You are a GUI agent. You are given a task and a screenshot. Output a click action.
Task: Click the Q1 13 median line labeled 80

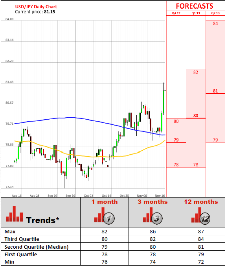196,118
